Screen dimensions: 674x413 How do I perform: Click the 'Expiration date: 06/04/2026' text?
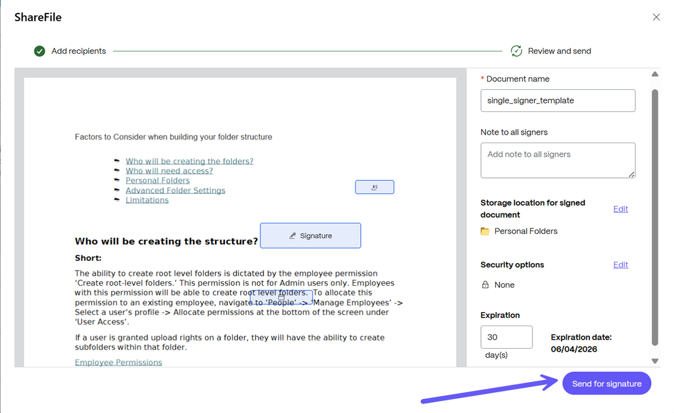[581, 343]
